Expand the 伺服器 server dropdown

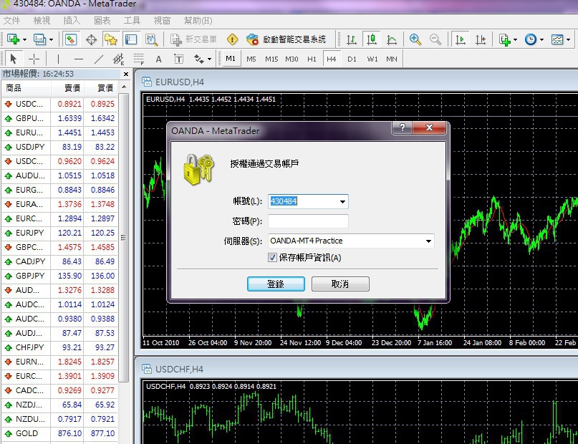coord(428,241)
